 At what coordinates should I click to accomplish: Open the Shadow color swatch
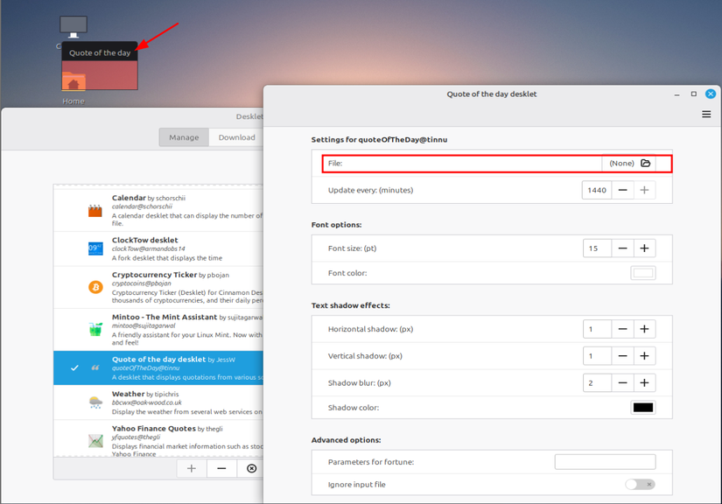pos(644,406)
